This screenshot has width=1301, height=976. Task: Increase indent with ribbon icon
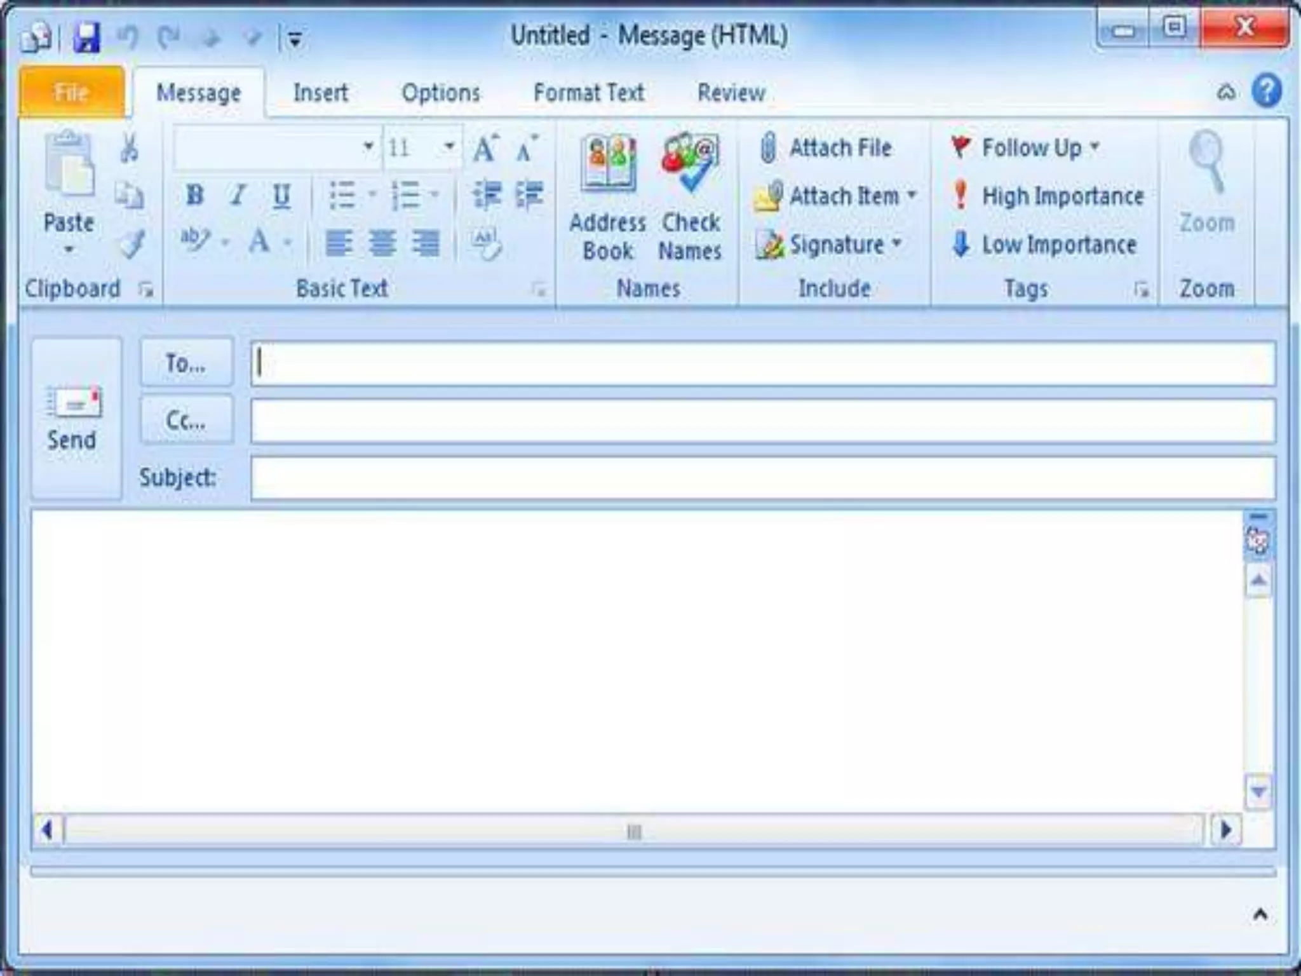pyautogui.click(x=529, y=194)
